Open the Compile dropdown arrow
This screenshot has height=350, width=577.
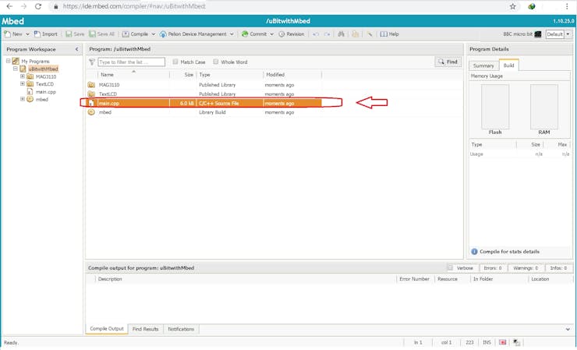pos(153,34)
